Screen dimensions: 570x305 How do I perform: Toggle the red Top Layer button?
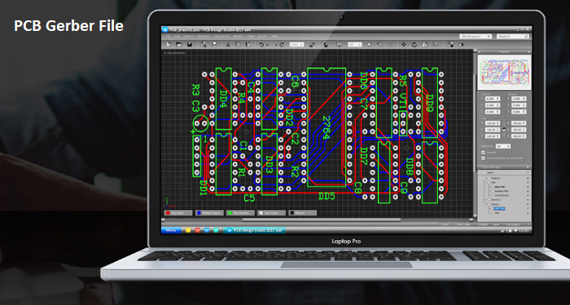coord(178,213)
